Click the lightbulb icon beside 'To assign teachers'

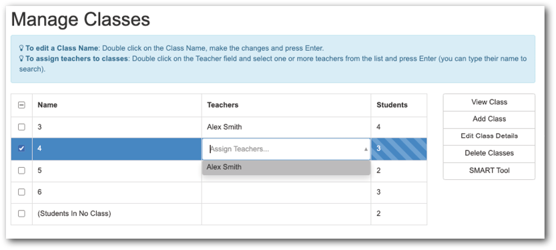(x=21, y=59)
